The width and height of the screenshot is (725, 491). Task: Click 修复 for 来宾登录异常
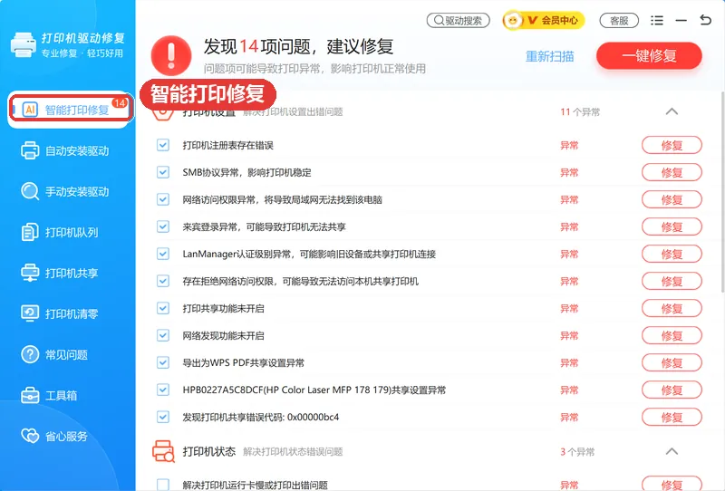tap(672, 226)
